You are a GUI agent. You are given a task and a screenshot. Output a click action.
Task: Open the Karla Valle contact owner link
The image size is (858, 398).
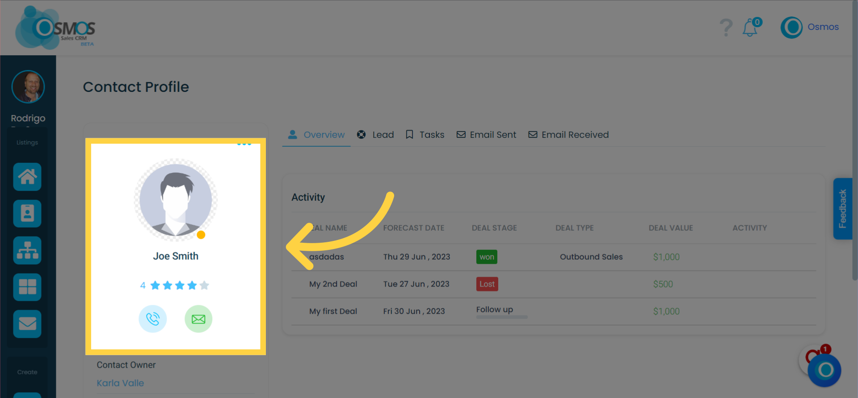pyautogui.click(x=120, y=383)
